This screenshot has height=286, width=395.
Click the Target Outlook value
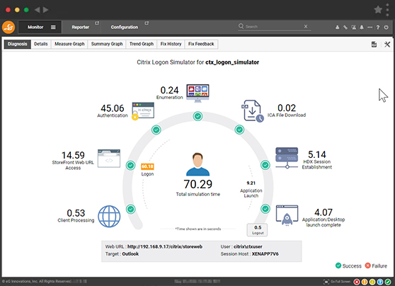[130, 254]
